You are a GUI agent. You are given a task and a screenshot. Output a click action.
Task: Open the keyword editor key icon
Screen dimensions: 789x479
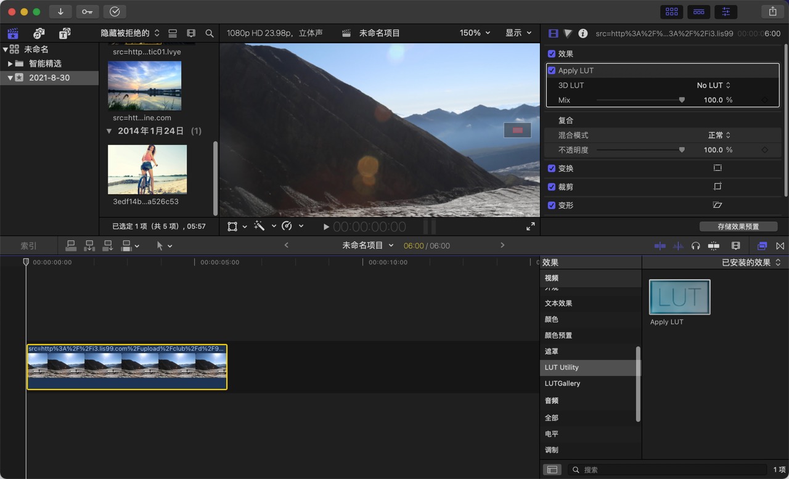[88, 11]
